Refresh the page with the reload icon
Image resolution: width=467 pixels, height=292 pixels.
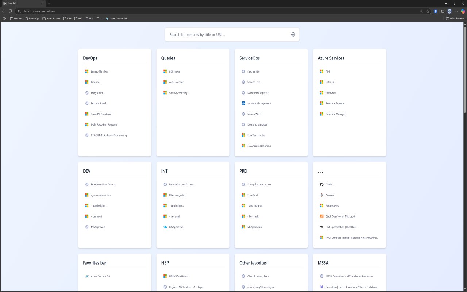click(10, 11)
